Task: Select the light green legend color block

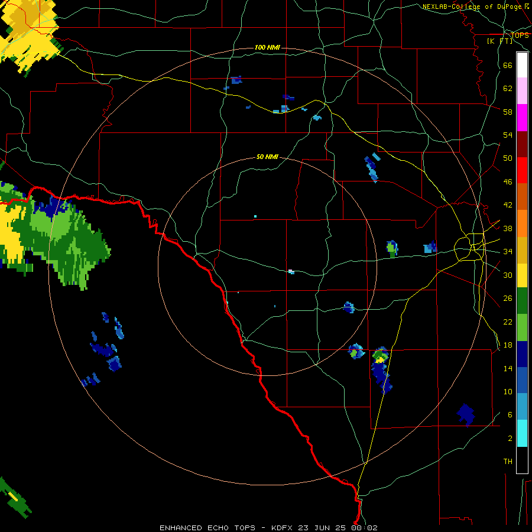Action: [x=522, y=327]
